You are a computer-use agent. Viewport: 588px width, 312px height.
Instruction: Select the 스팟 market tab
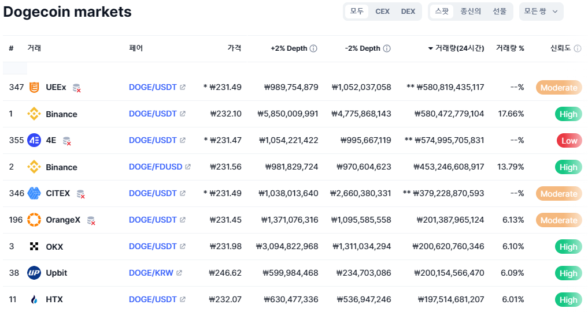[x=442, y=11]
